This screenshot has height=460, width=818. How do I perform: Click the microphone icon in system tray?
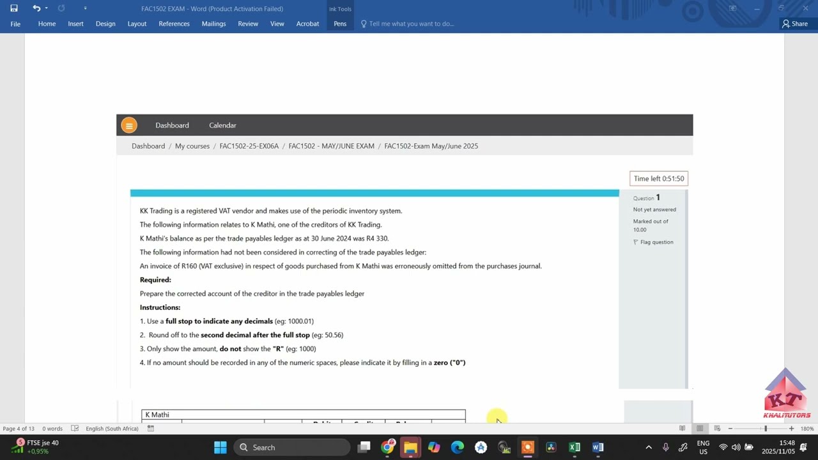(x=666, y=447)
